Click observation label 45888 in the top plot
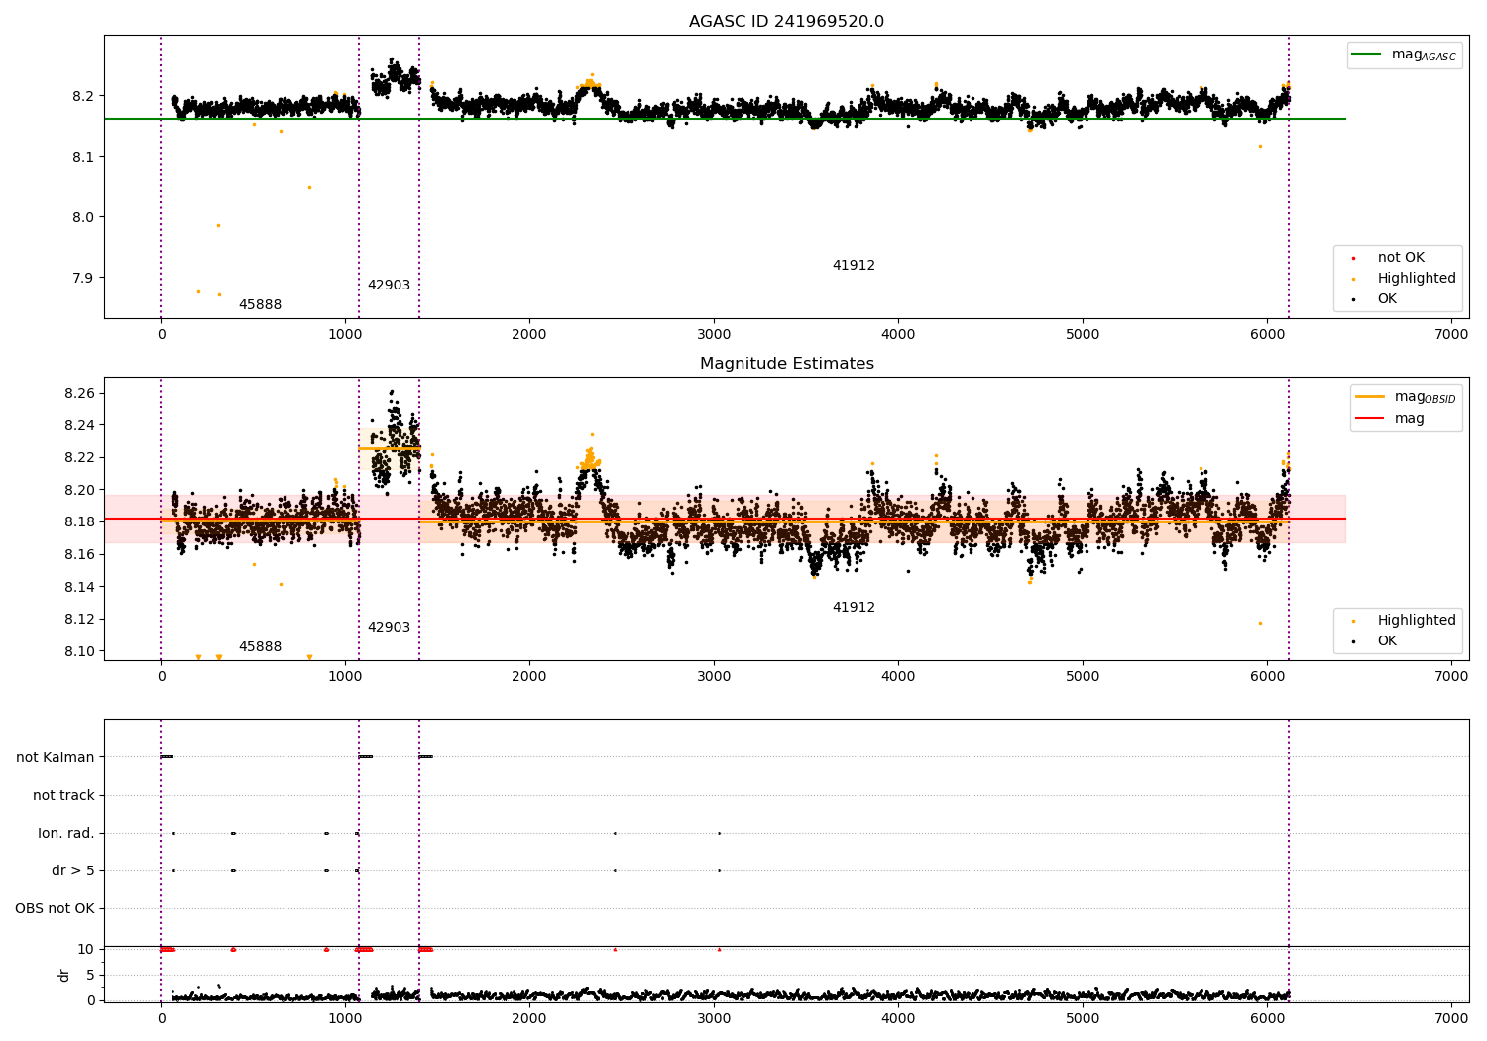The height and width of the screenshot is (1041, 1487). pyautogui.click(x=260, y=305)
